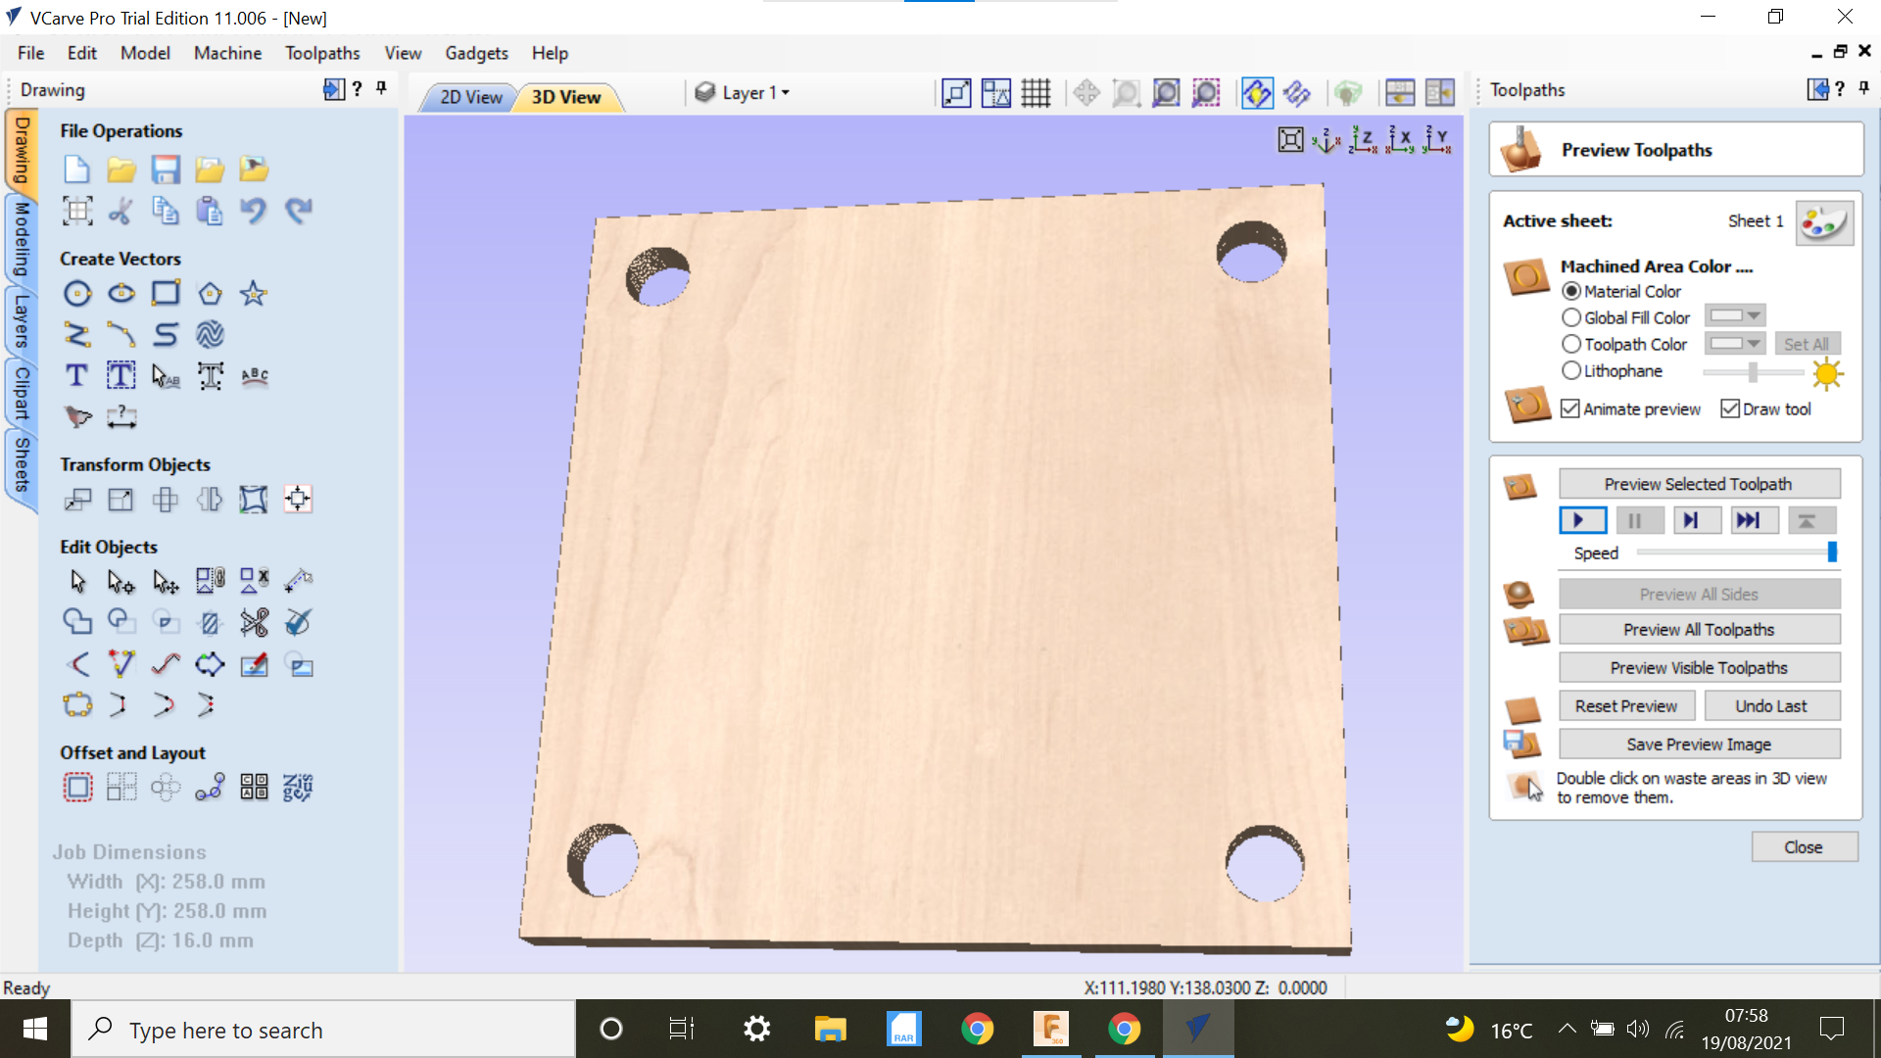The height and width of the screenshot is (1058, 1881).
Task: Click the Draw Text tool
Action: (76, 375)
